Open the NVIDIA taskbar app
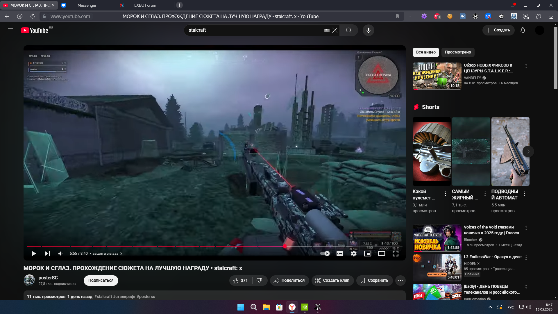Screen dimensions: 558x314 305,307
